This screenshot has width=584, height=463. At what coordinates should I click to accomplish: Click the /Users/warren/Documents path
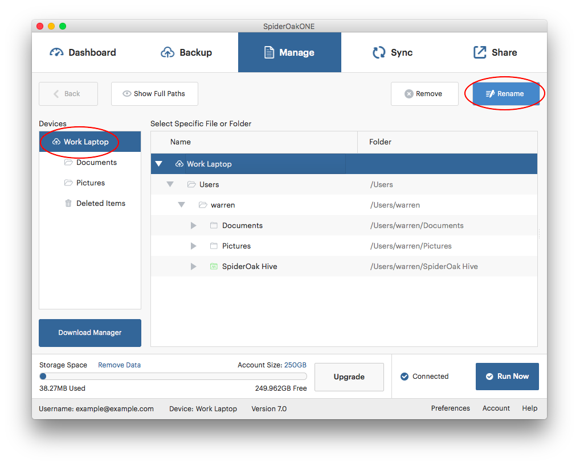point(416,225)
